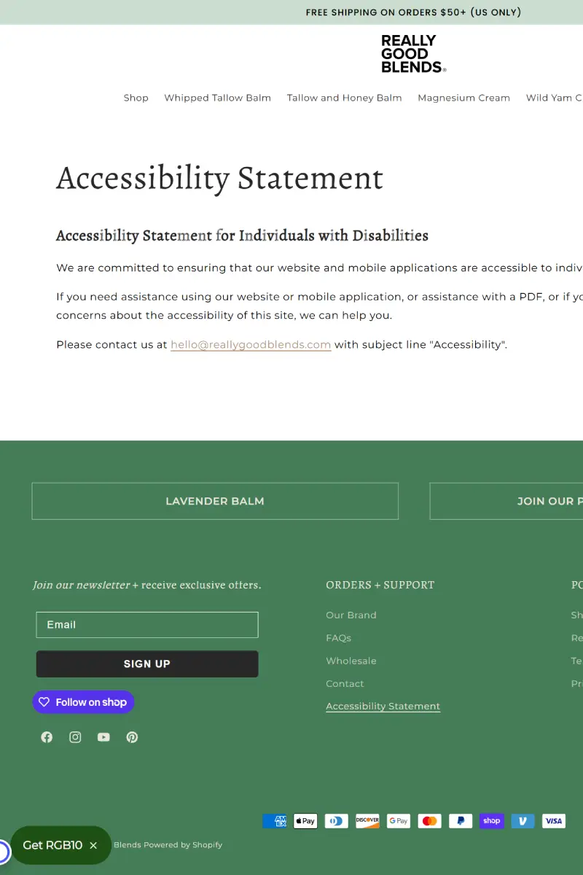583x875 pixels.
Task: Open Magnesium Cream menu link
Action: pyautogui.click(x=463, y=98)
